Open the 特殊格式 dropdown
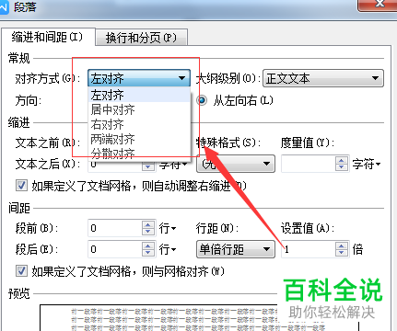Viewport: 397px width, 331px height. 236,164
